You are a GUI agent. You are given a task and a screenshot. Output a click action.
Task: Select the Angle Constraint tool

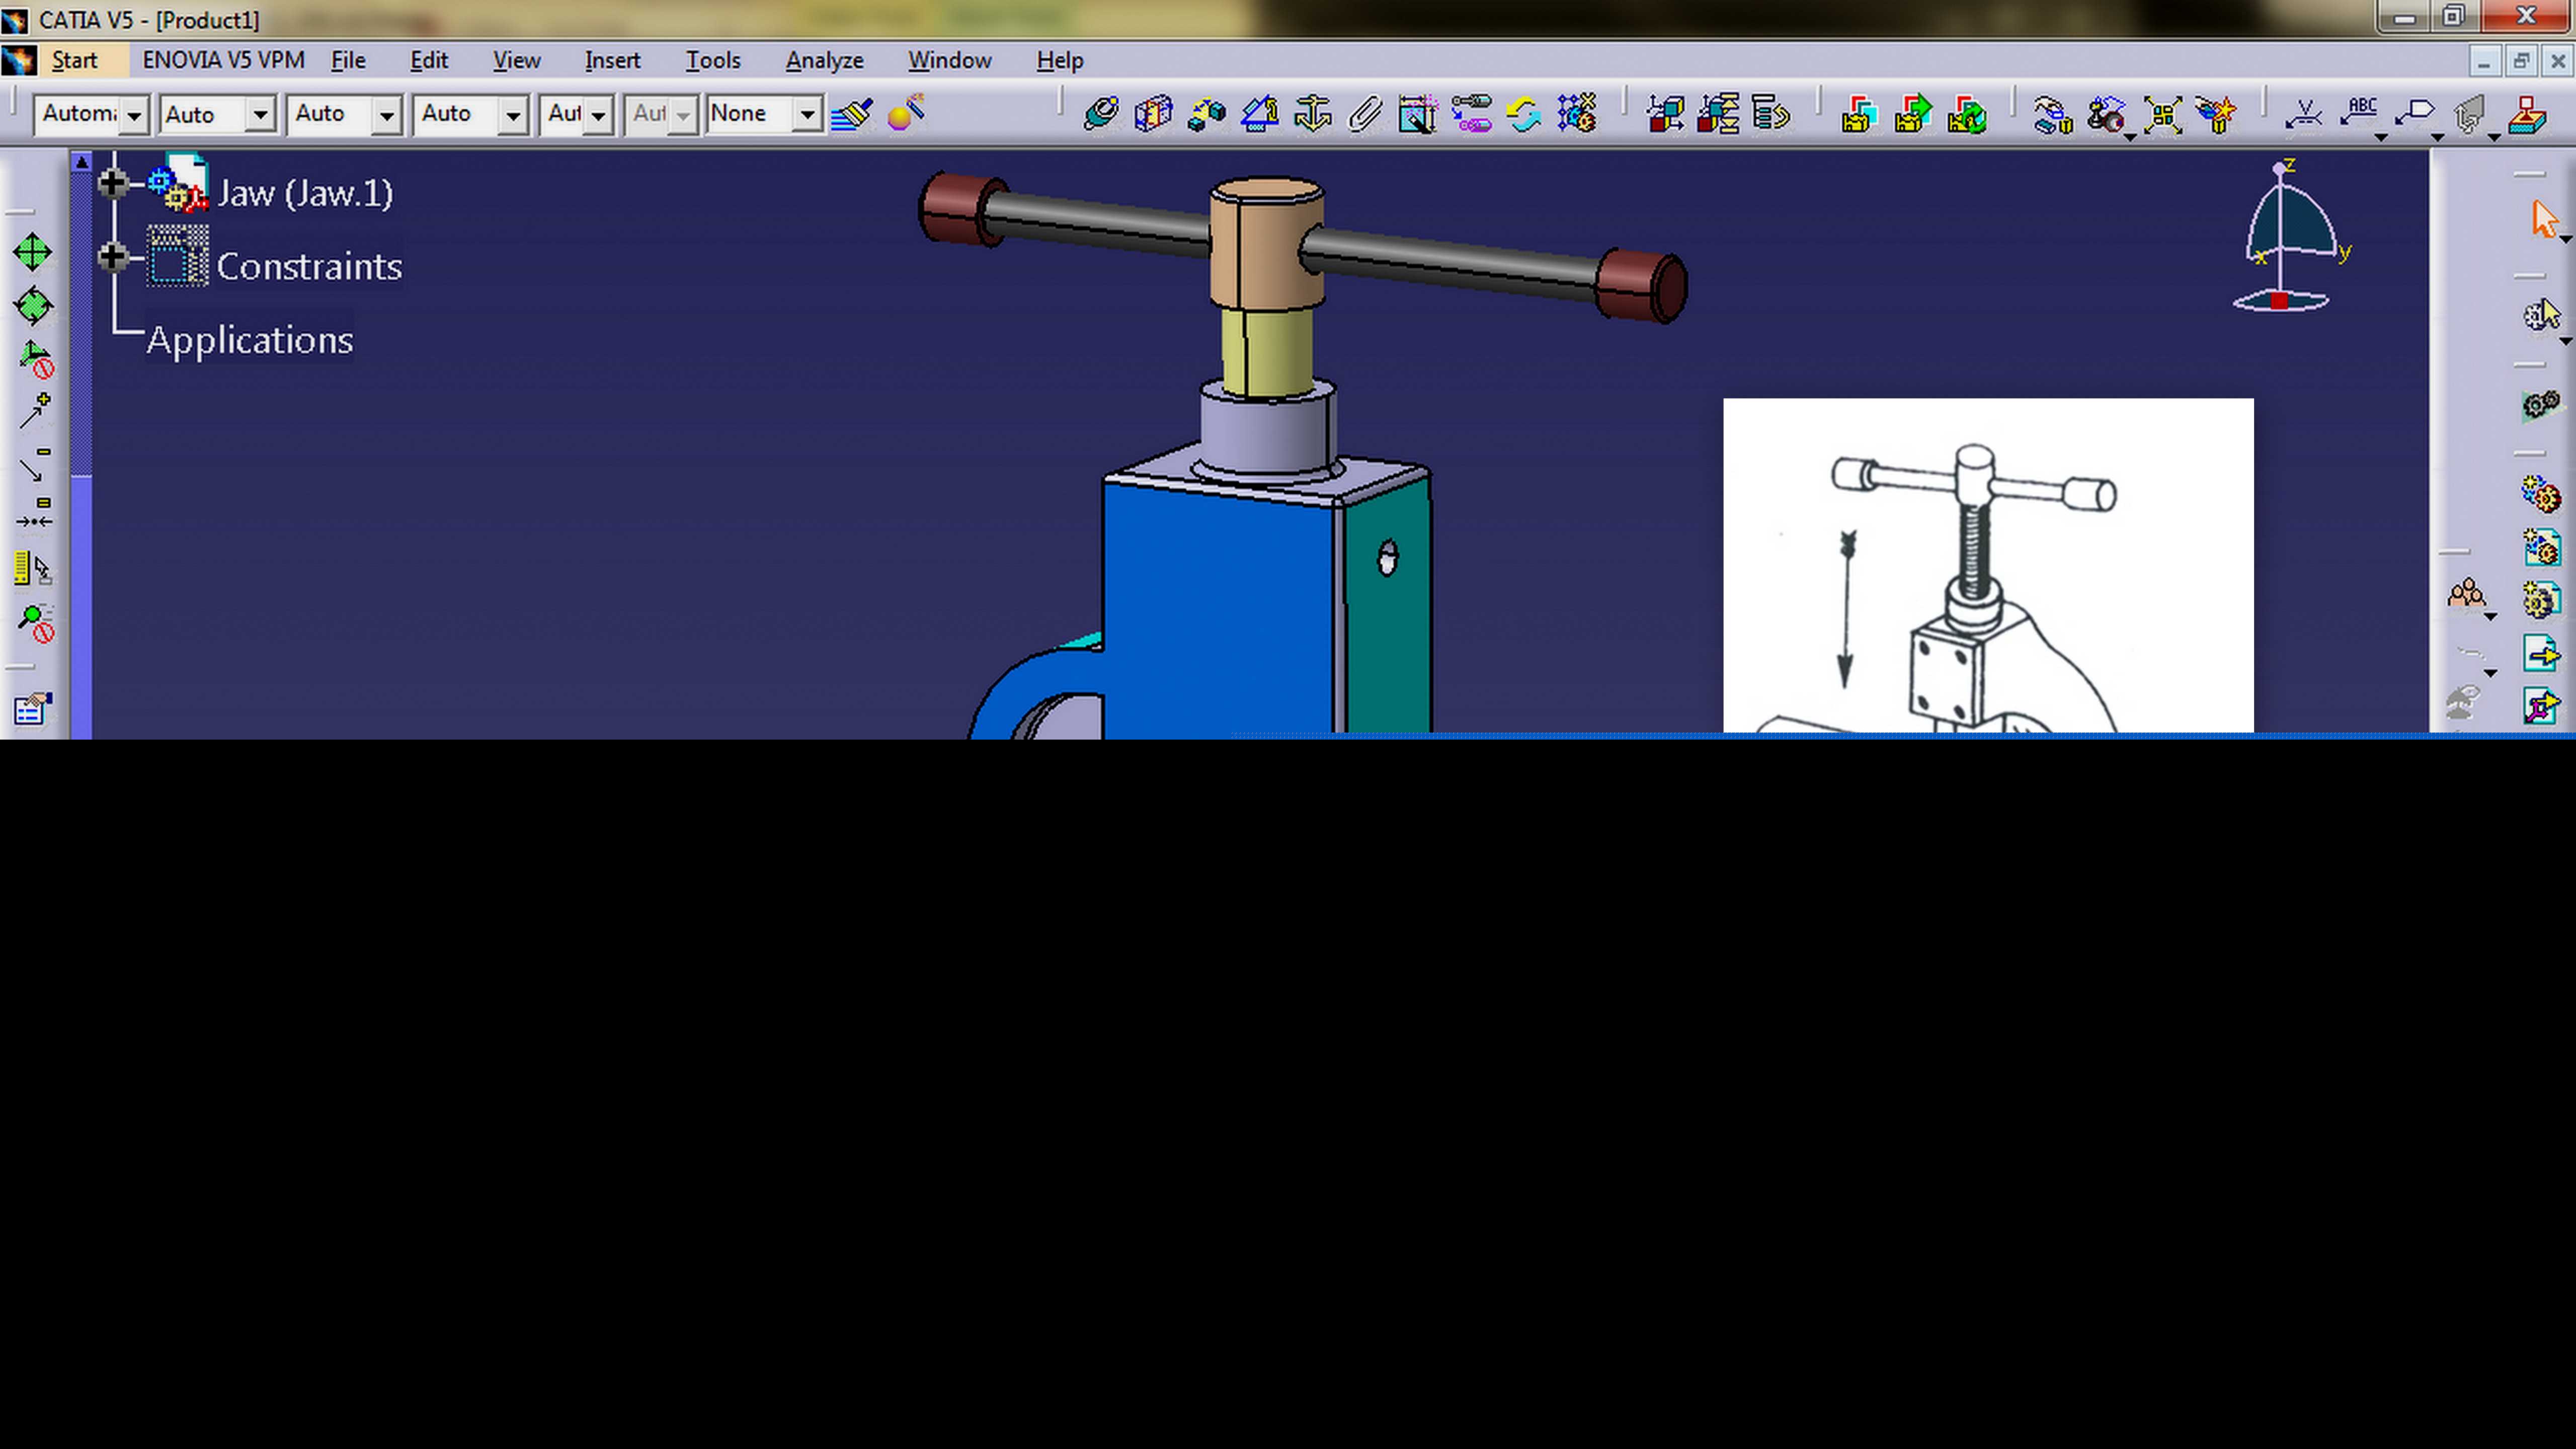(x=1259, y=114)
